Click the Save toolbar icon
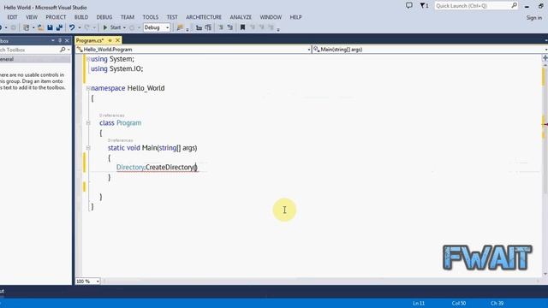This screenshot has width=548, height=308. click(50, 27)
